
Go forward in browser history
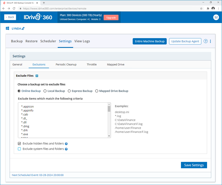click(9, 9)
